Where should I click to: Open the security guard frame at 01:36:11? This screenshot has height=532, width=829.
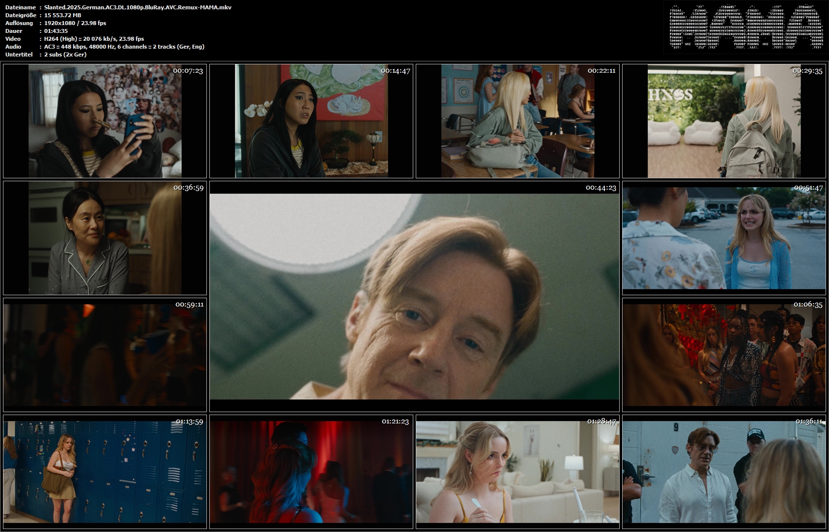click(724, 472)
